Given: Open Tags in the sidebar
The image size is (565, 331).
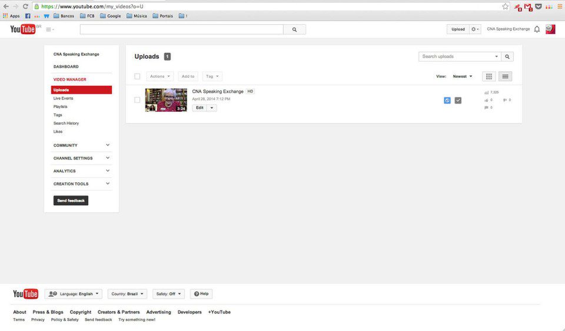Looking at the screenshot, I should 58,115.
